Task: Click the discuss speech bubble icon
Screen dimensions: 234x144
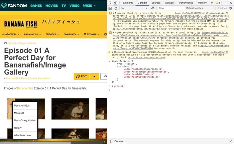Action: (x=105, y=34)
